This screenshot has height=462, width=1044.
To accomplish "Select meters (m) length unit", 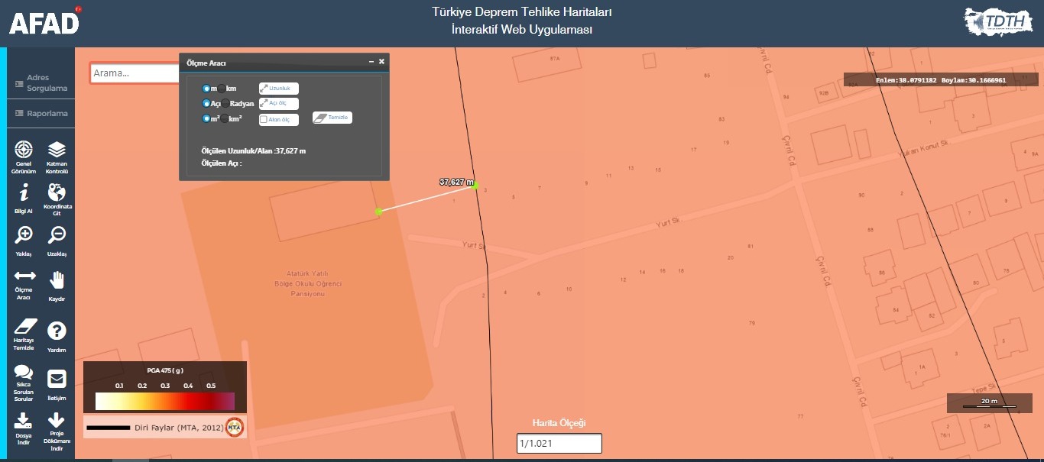I will click(206, 89).
